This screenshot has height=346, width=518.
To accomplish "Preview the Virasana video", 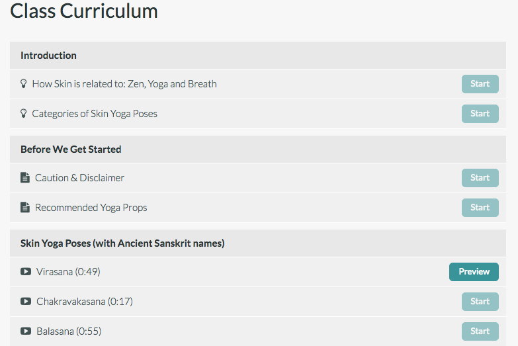I will tap(474, 272).
